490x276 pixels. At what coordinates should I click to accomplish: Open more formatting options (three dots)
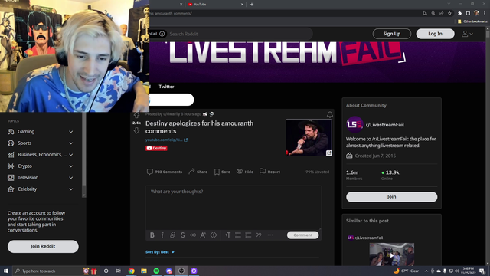click(x=270, y=235)
